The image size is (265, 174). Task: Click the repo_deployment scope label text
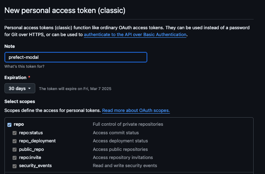point(37,141)
